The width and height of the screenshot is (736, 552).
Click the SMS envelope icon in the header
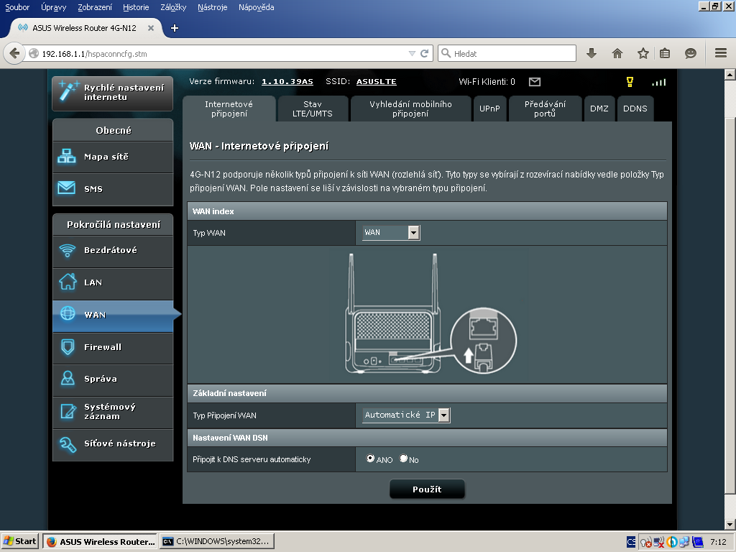534,82
